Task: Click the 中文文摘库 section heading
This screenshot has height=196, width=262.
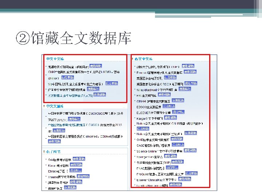Action: [x=55, y=106]
